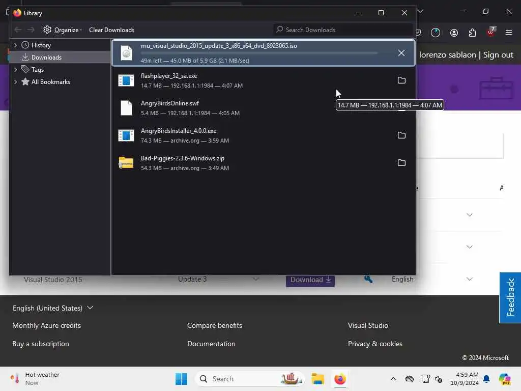This screenshot has width=521, height=391.
Task: Go back with Library back arrow
Action: (18, 30)
